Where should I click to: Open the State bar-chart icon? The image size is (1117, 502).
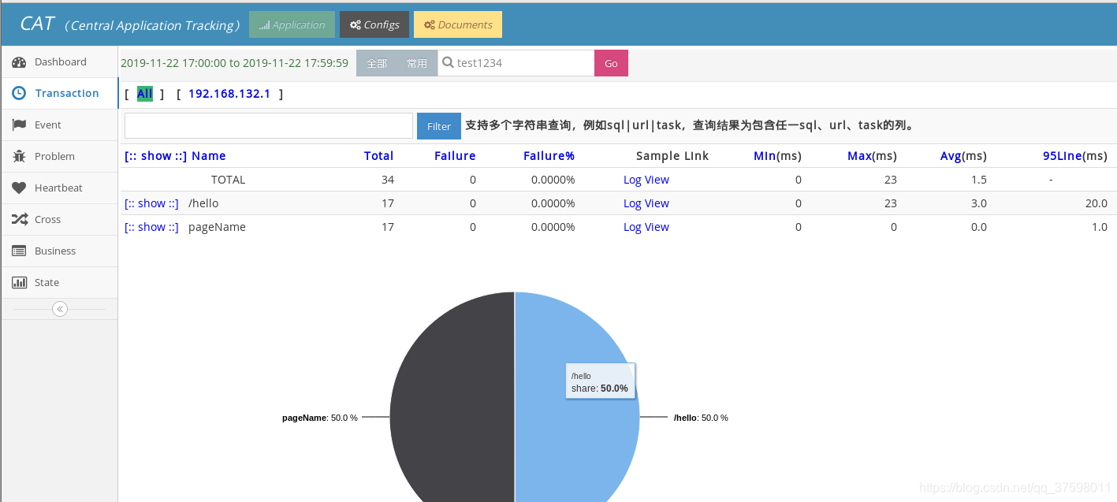coord(18,281)
